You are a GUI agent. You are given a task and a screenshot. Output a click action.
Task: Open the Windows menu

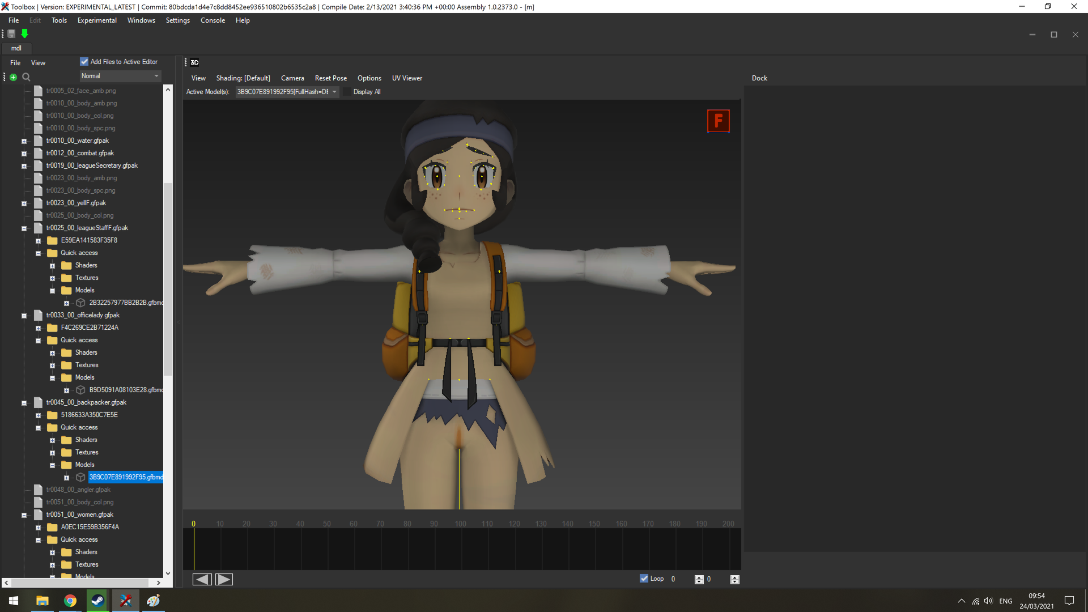click(141, 20)
